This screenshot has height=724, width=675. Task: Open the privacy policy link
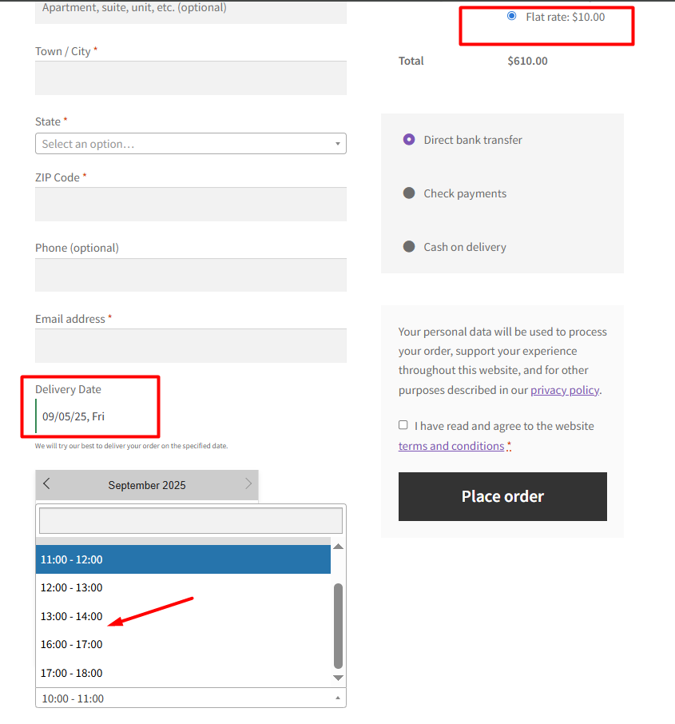[565, 390]
